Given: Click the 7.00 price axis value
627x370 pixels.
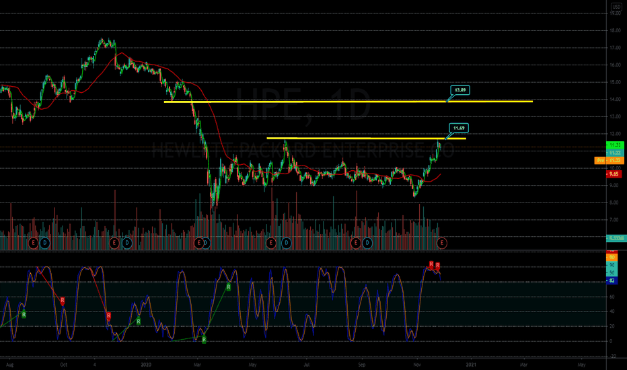Looking at the screenshot, I should pos(614,219).
